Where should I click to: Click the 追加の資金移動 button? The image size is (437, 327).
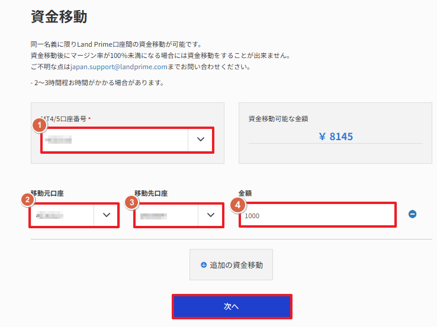click(231, 265)
